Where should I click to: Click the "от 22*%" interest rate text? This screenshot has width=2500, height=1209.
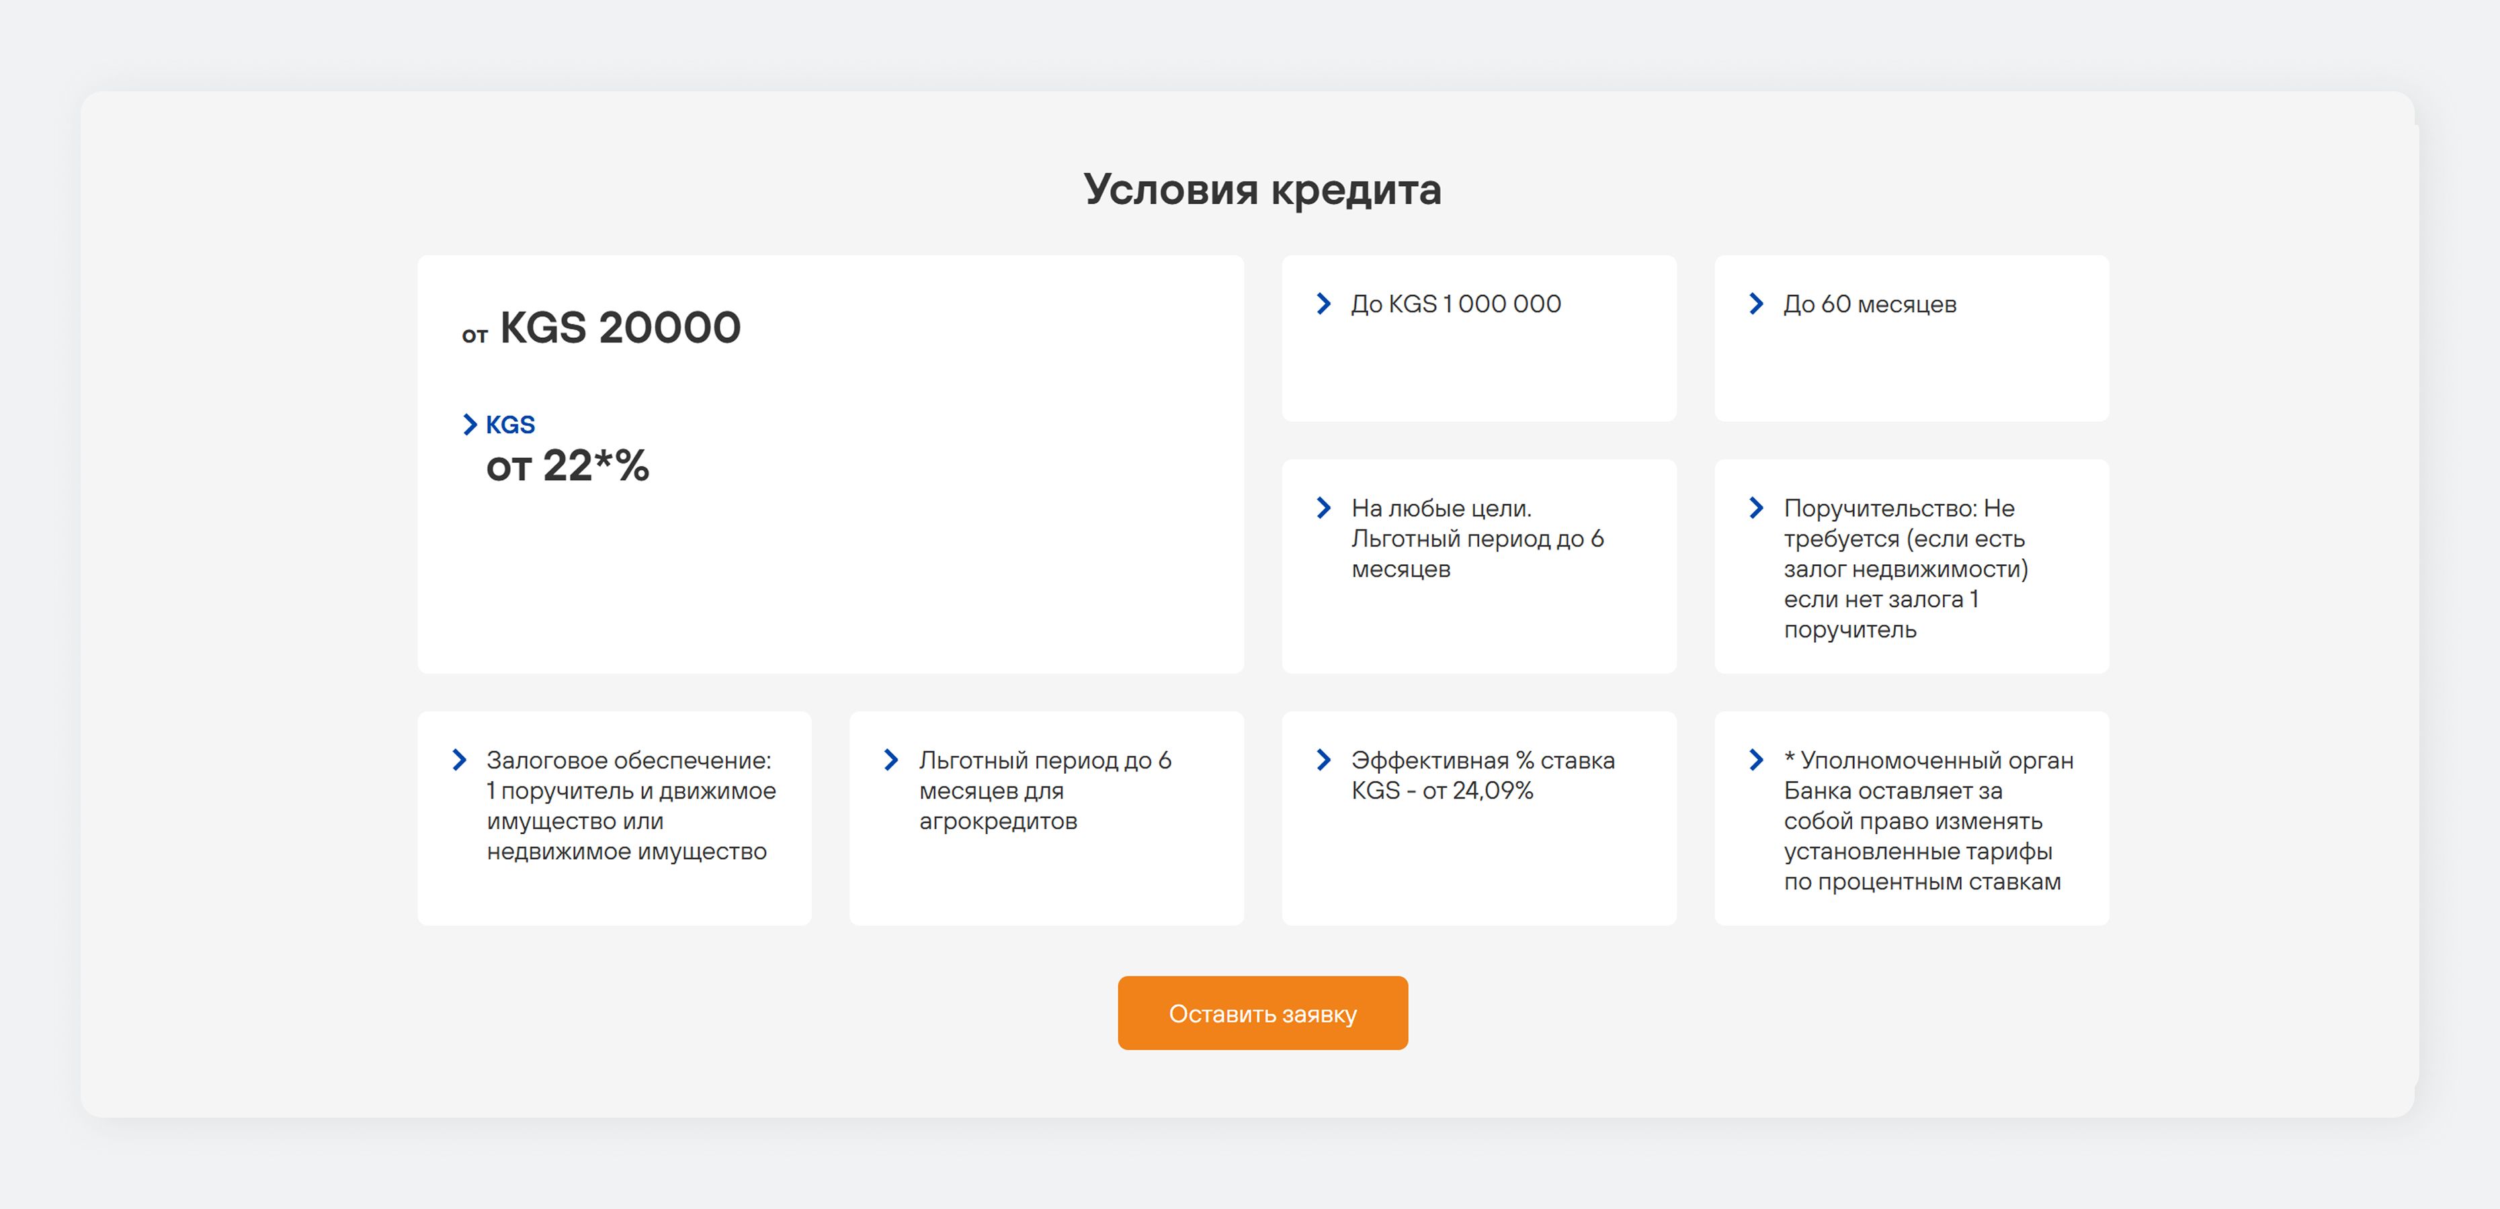(x=567, y=467)
